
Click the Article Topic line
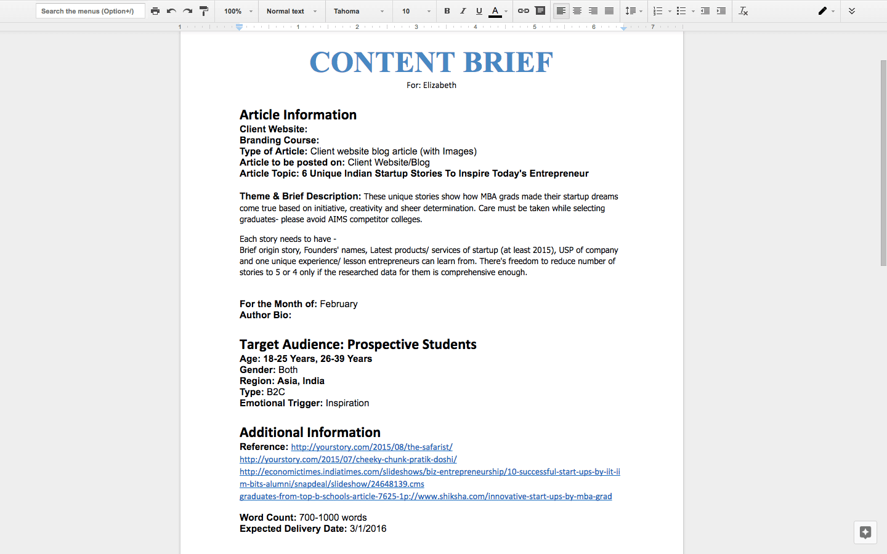[x=414, y=174]
